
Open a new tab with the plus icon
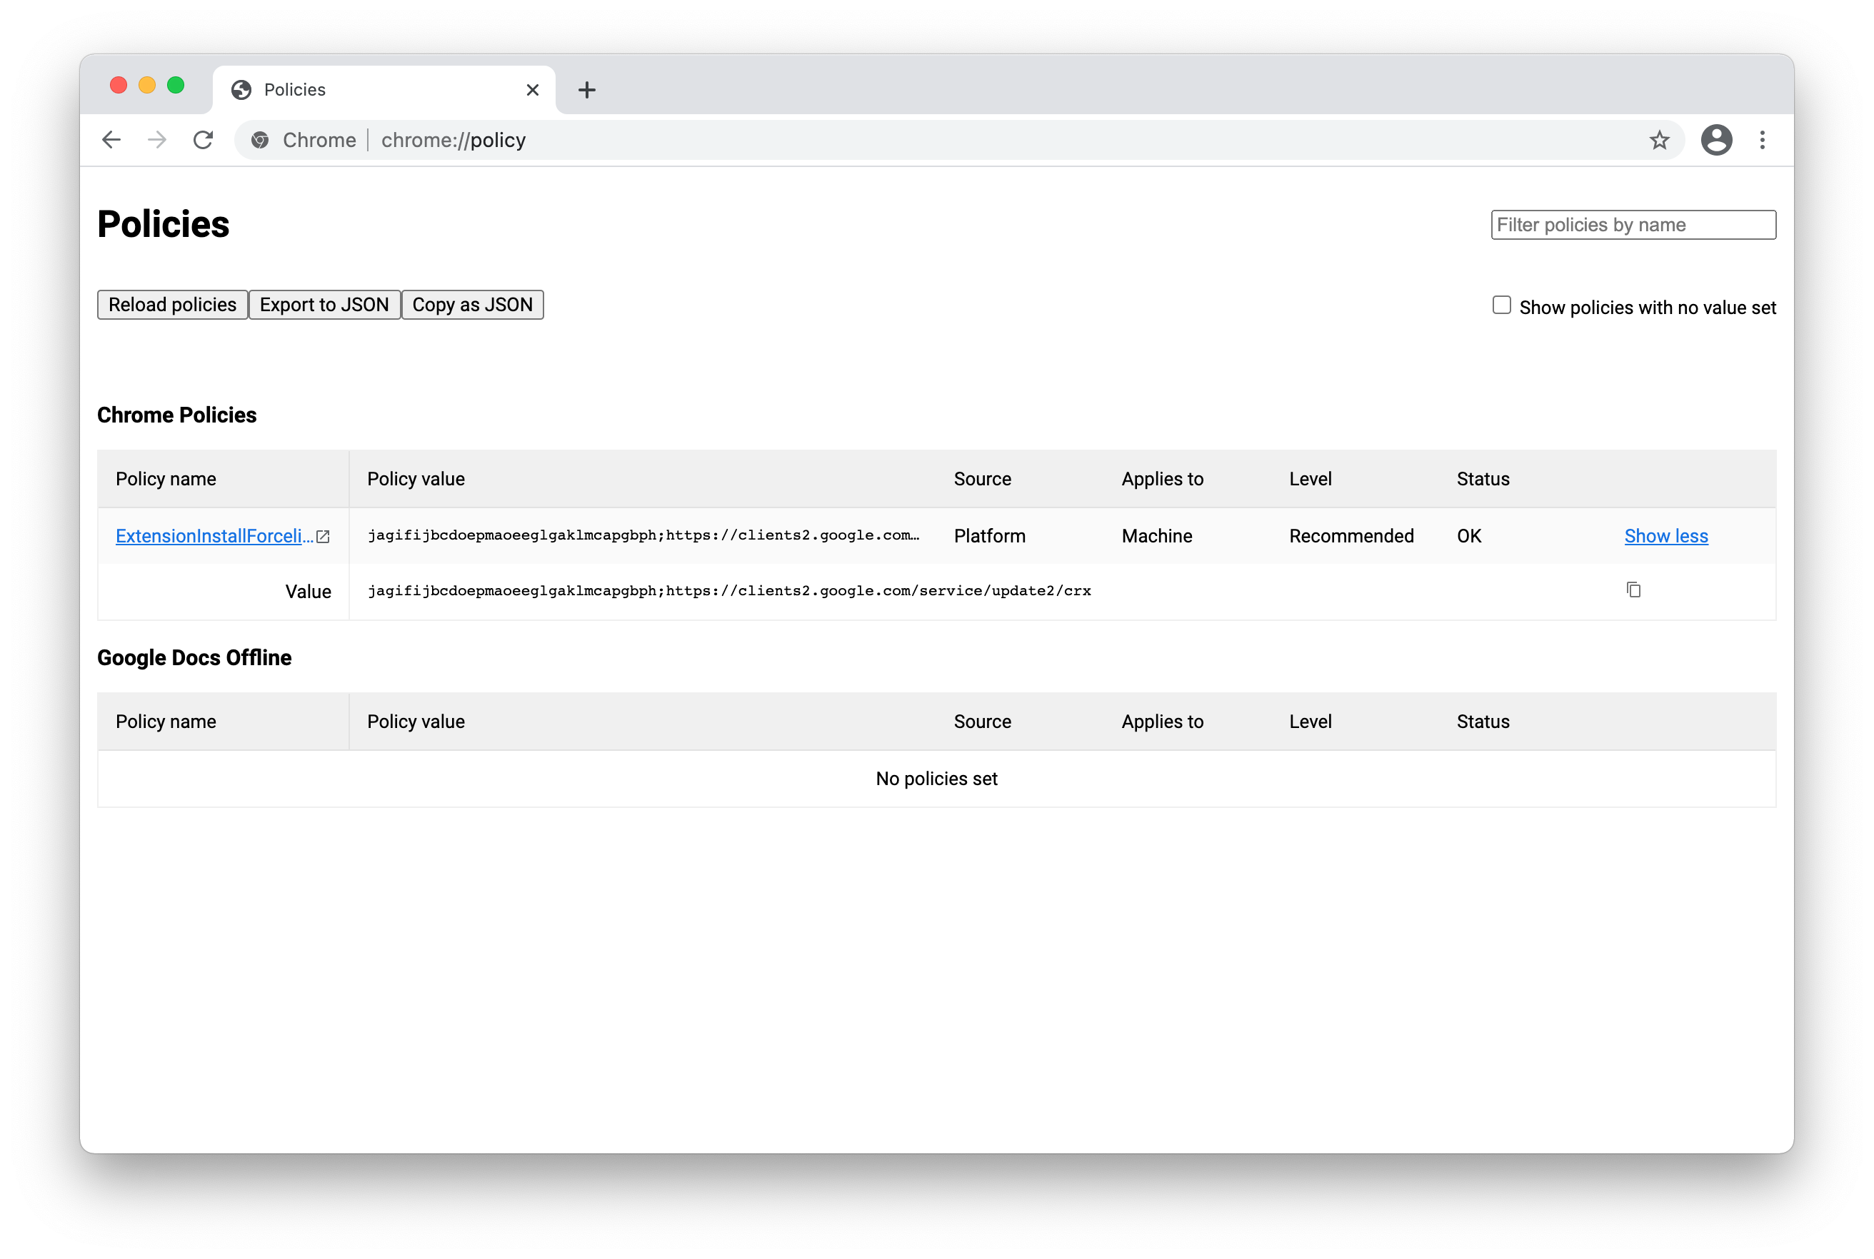pyautogui.click(x=587, y=90)
